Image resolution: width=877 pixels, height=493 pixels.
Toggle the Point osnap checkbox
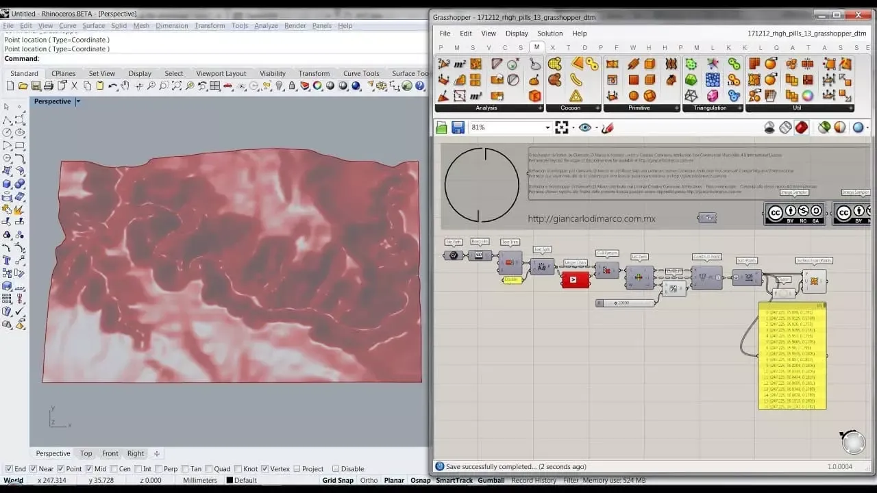pos(60,469)
